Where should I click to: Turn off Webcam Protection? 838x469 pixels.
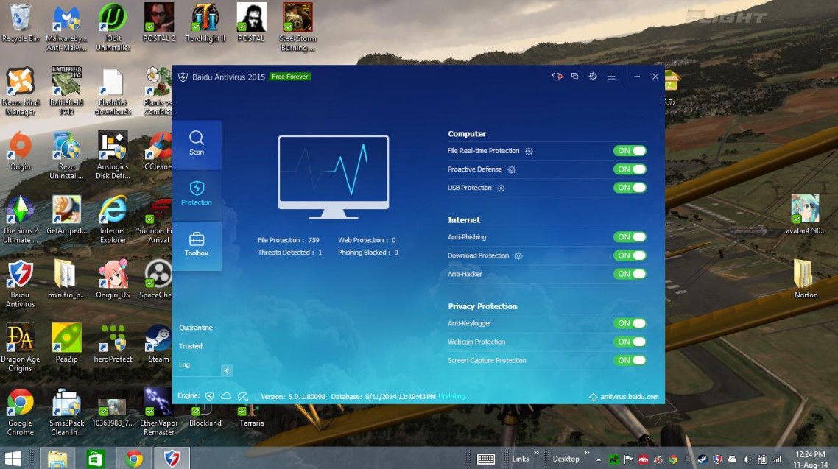pyautogui.click(x=630, y=342)
